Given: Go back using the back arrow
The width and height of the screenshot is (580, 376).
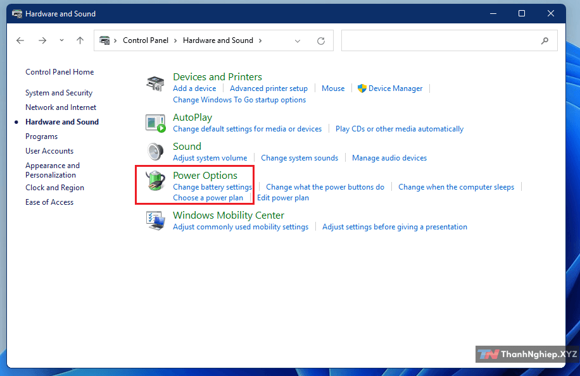Looking at the screenshot, I should click(x=20, y=40).
